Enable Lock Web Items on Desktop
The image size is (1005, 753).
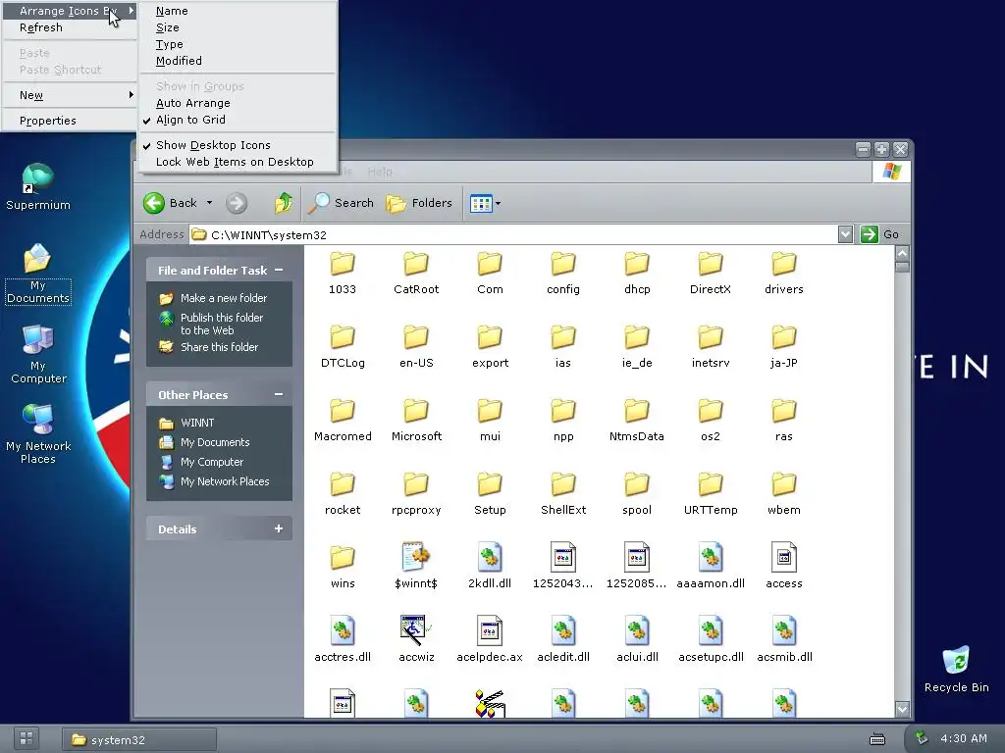coord(238,162)
